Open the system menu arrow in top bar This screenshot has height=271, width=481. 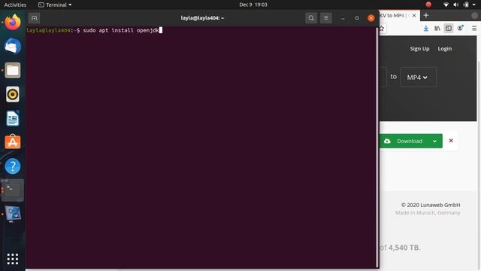pyautogui.click(x=474, y=5)
